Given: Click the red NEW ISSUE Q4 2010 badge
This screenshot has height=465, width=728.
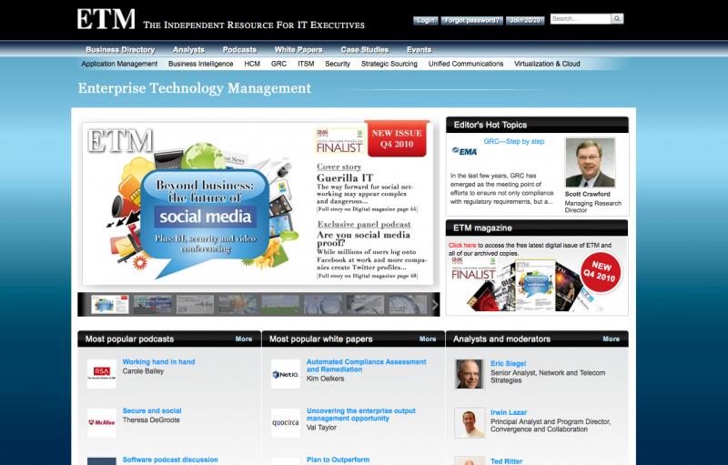Looking at the screenshot, I should [x=397, y=138].
